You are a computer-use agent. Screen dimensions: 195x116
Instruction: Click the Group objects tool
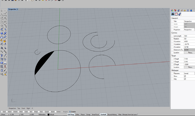2,48
